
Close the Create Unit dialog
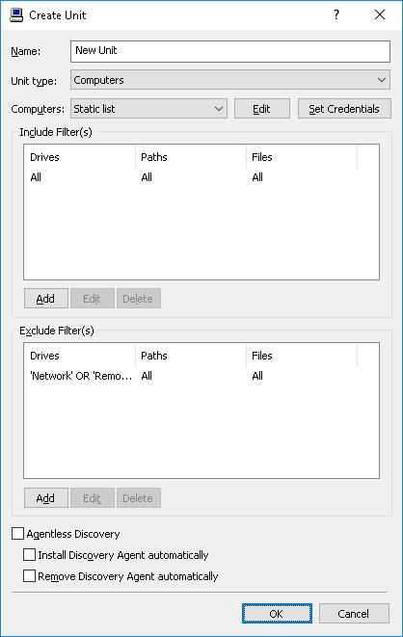coord(380,15)
